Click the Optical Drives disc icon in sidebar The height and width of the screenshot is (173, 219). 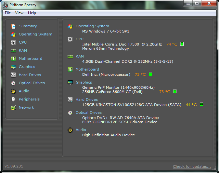coord(13,83)
